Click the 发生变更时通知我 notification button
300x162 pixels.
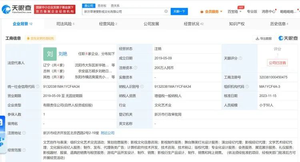click(40, 39)
